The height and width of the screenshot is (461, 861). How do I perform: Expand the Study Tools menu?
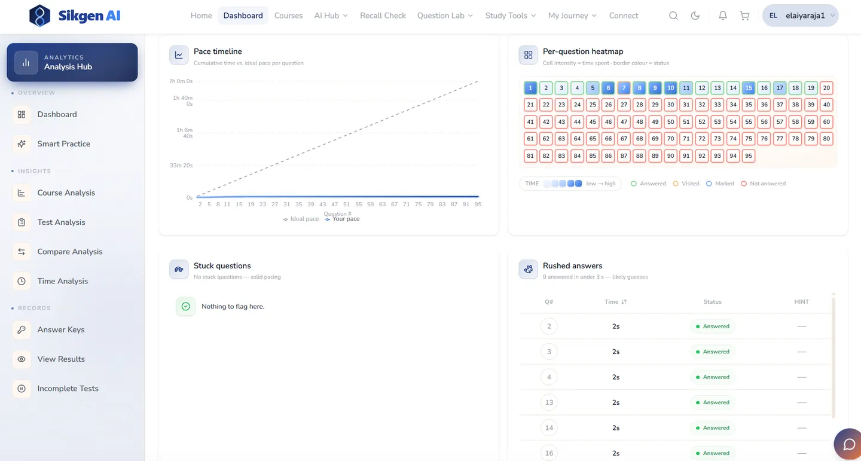pyautogui.click(x=510, y=16)
